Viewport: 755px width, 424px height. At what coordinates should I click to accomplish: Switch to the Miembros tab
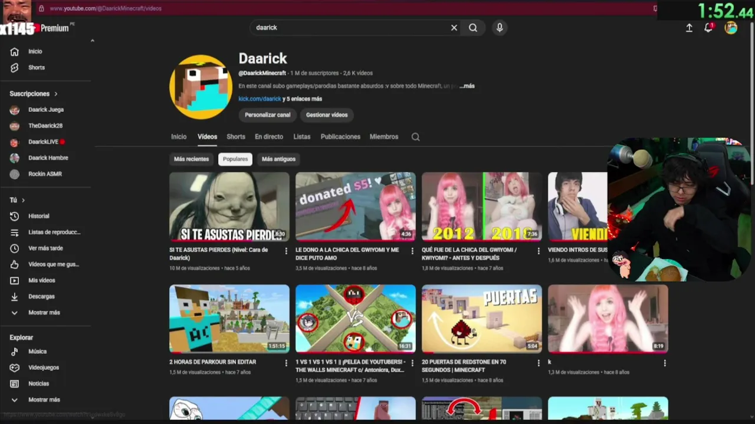384,137
